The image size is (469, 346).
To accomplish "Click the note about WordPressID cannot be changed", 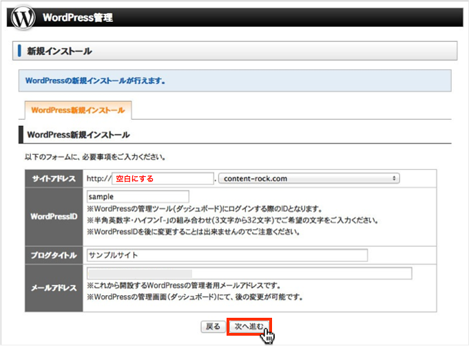I will [194, 232].
